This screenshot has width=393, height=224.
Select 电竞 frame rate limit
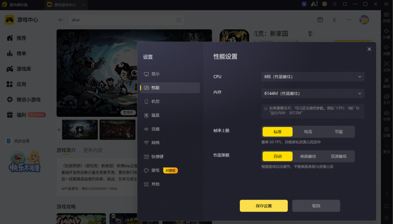(308, 132)
